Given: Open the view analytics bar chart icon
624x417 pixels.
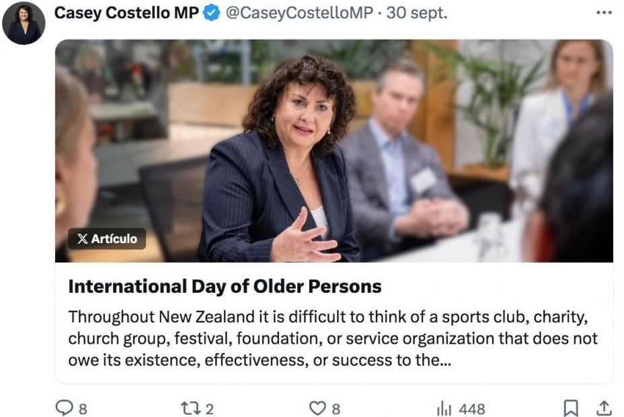Looking at the screenshot, I should coord(444,408).
